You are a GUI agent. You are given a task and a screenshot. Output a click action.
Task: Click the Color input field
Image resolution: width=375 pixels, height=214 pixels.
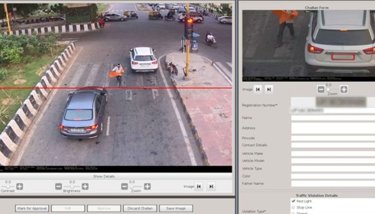333,176
